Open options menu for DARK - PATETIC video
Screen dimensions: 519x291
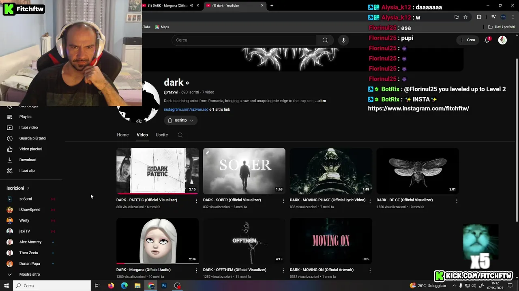coord(197,200)
